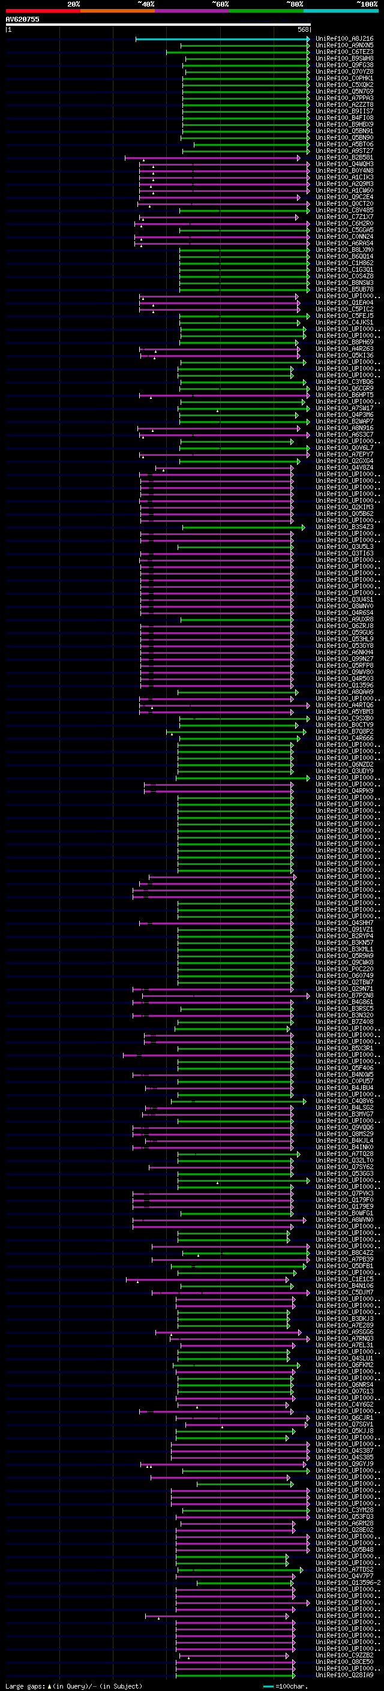Click the UniRef100_B8PH69 label

click(344, 342)
